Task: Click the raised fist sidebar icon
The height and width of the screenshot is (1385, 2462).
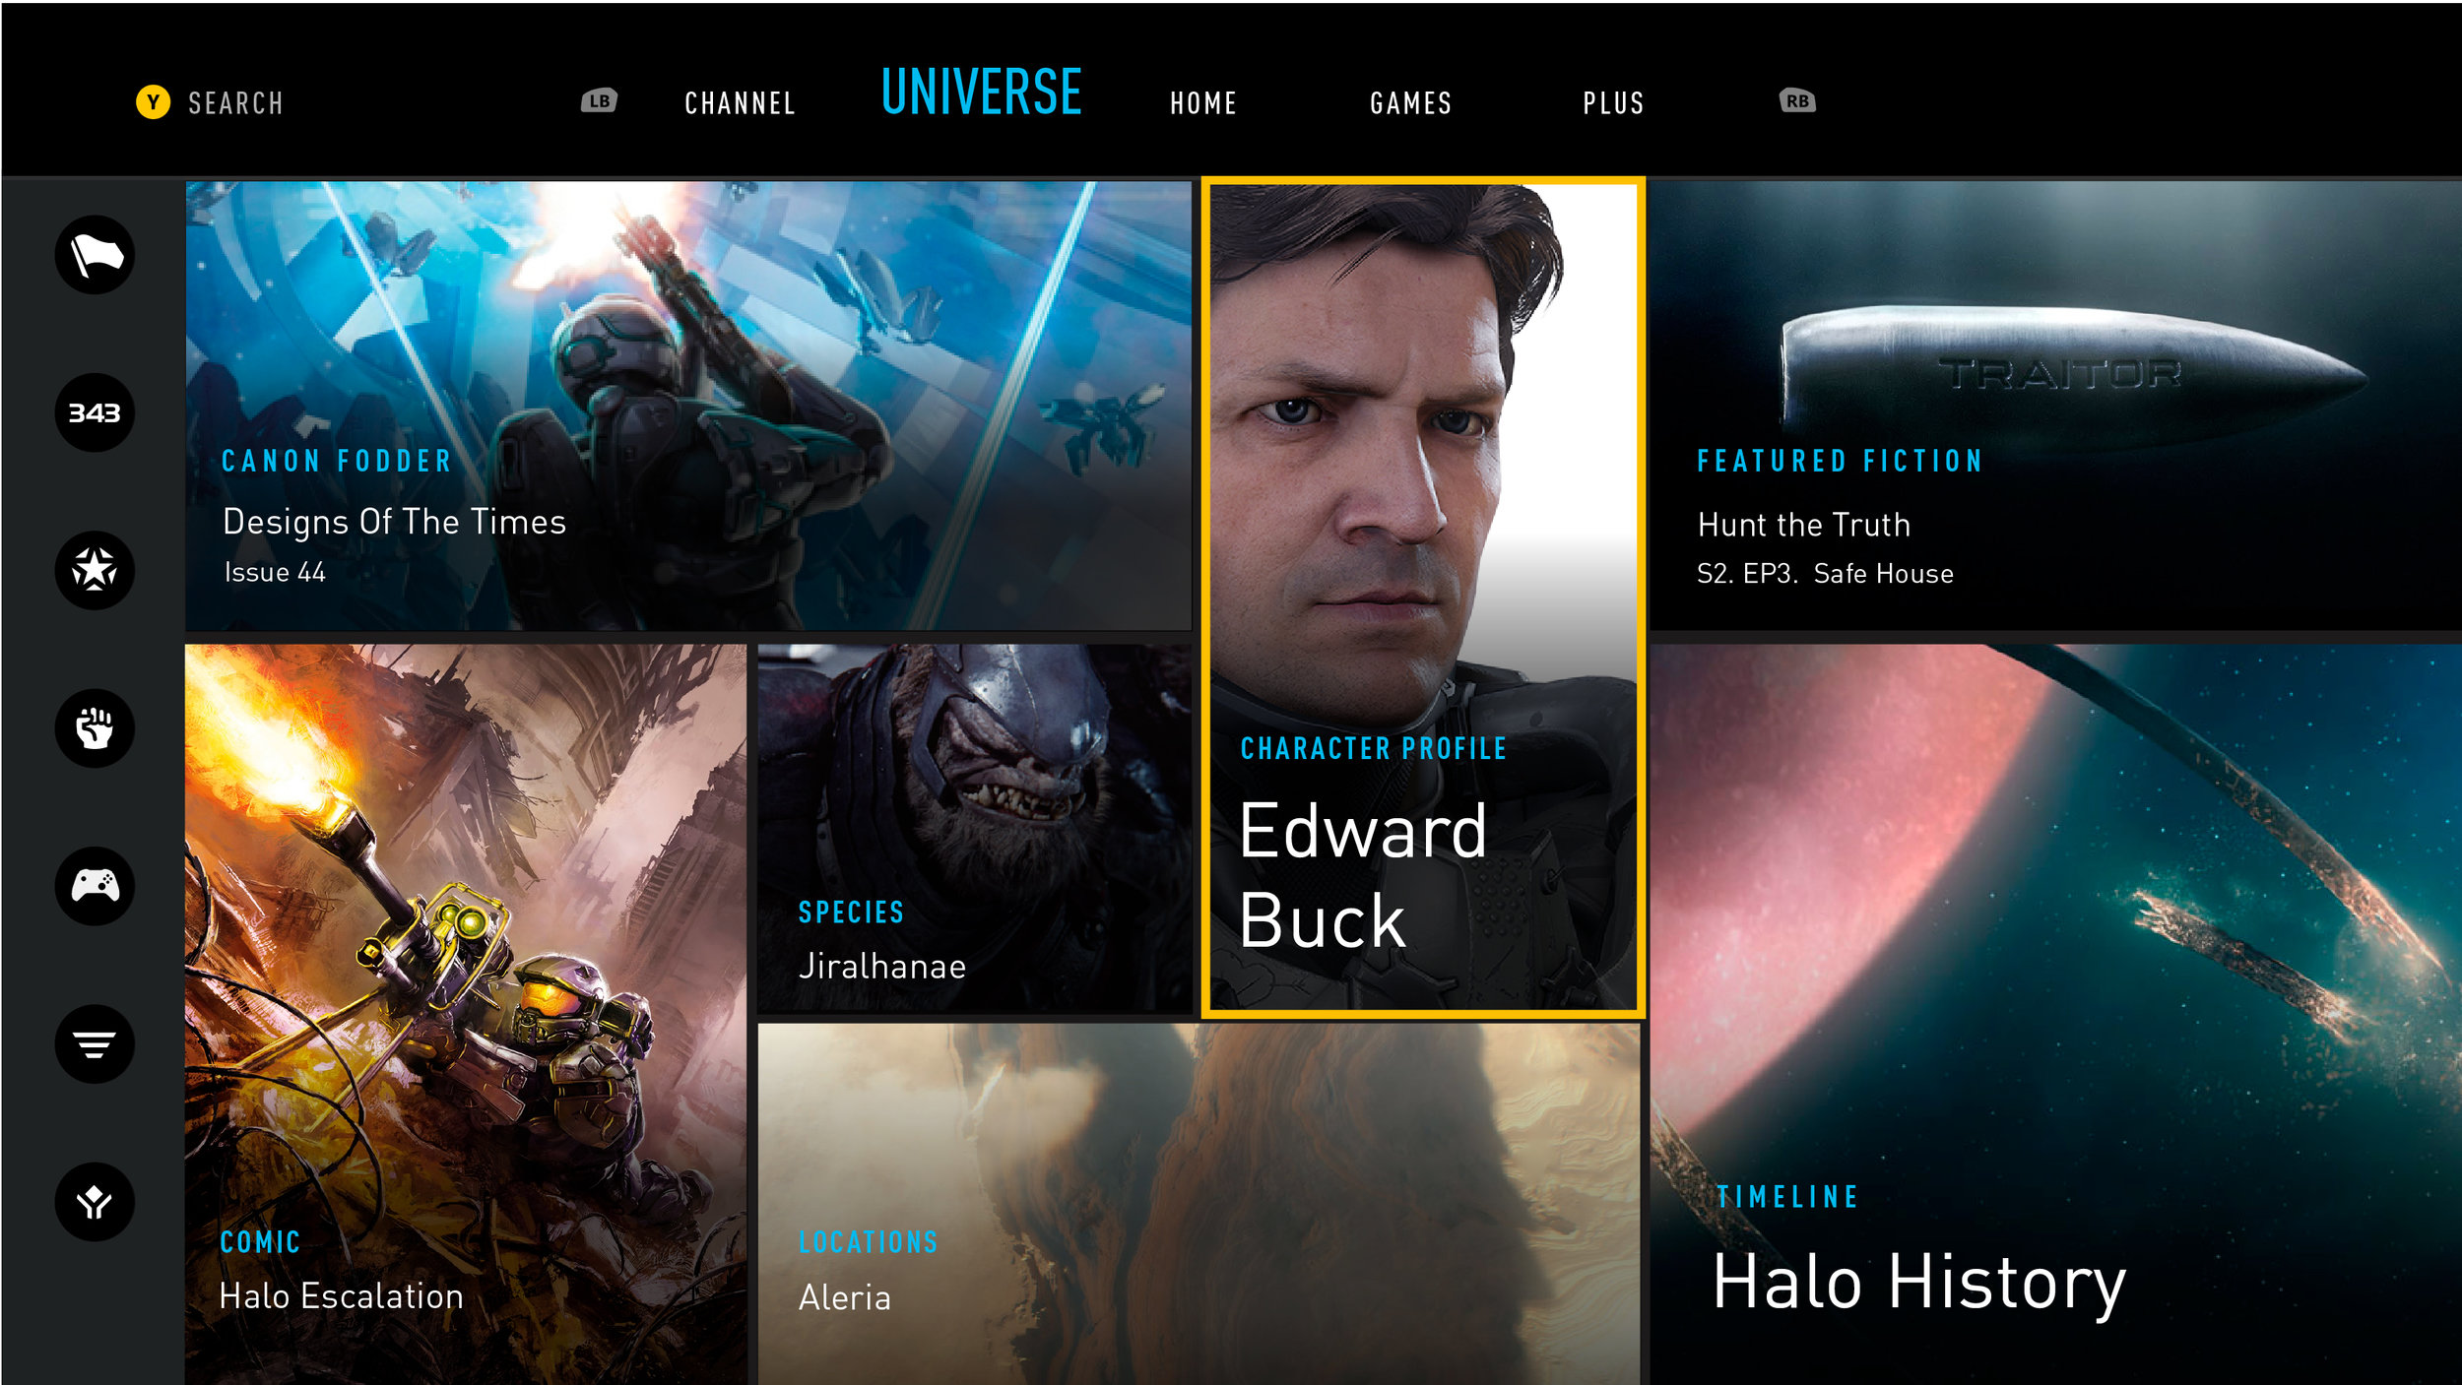Action: (x=95, y=728)
